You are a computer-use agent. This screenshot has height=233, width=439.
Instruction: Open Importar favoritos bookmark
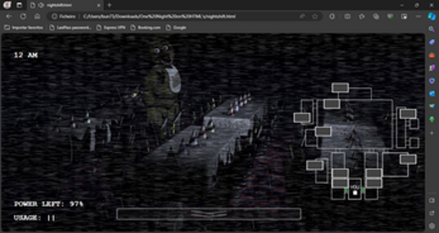tap(24, 27)
